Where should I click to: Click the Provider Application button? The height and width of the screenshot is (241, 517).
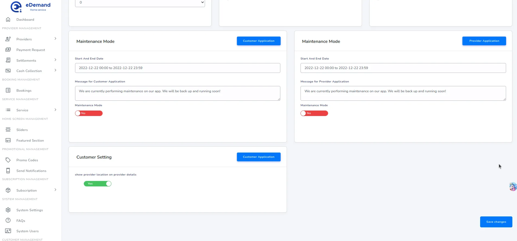click(484, 41)
